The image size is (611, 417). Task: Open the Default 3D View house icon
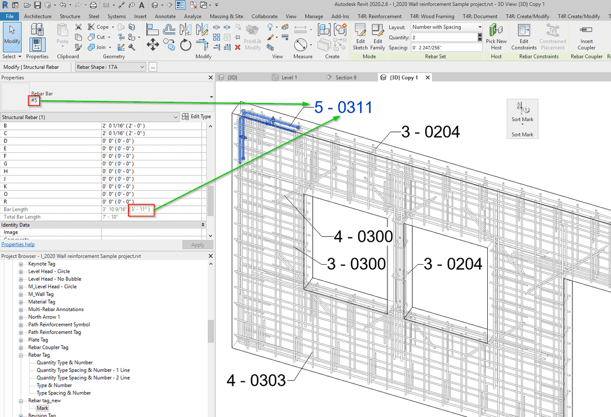coord(155,5)
